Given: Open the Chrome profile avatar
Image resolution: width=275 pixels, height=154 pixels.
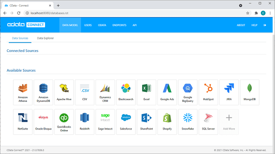Looking at the screenshot, I should [x=263, y=13].
